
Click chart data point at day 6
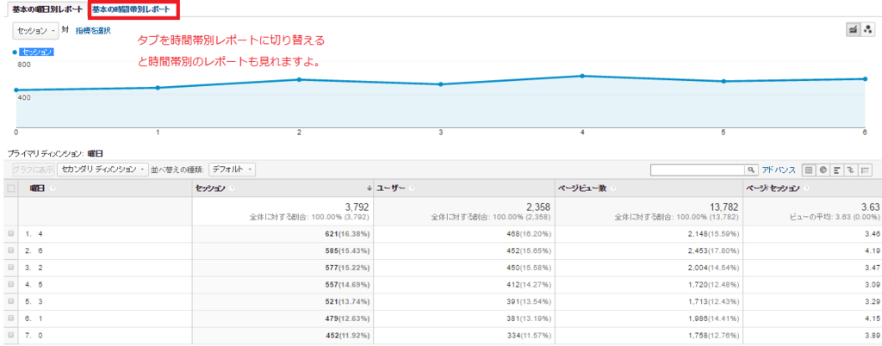click(x=865, y=78)
